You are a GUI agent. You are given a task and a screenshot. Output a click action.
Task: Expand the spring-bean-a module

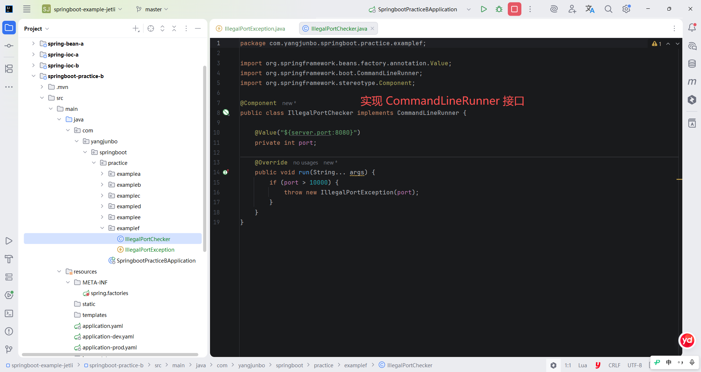click(x=33, y=43)
